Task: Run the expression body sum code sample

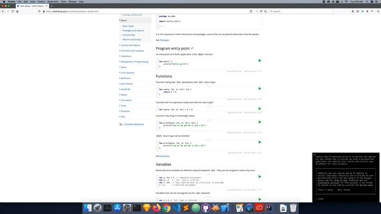Action: (x=260, y=109)
